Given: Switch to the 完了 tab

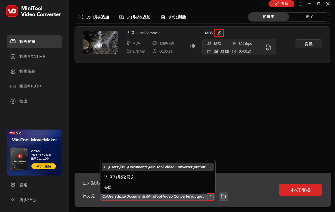Looking at the screenshot, I should coord(309,17).
